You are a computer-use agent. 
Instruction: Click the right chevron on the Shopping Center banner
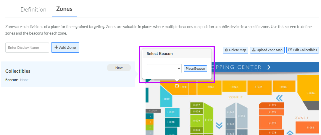pos(269,67)
